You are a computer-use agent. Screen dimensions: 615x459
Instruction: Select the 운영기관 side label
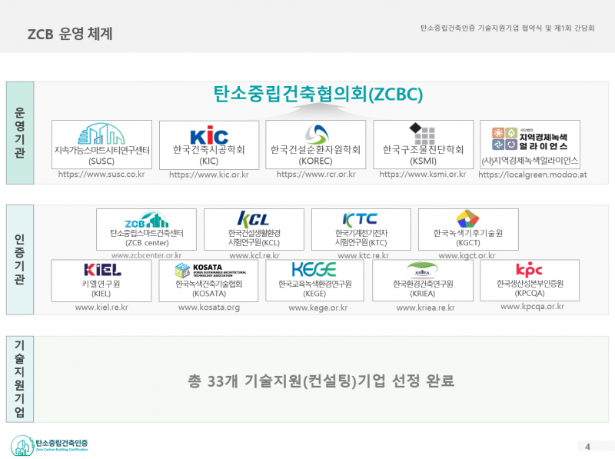click(20, 132)
